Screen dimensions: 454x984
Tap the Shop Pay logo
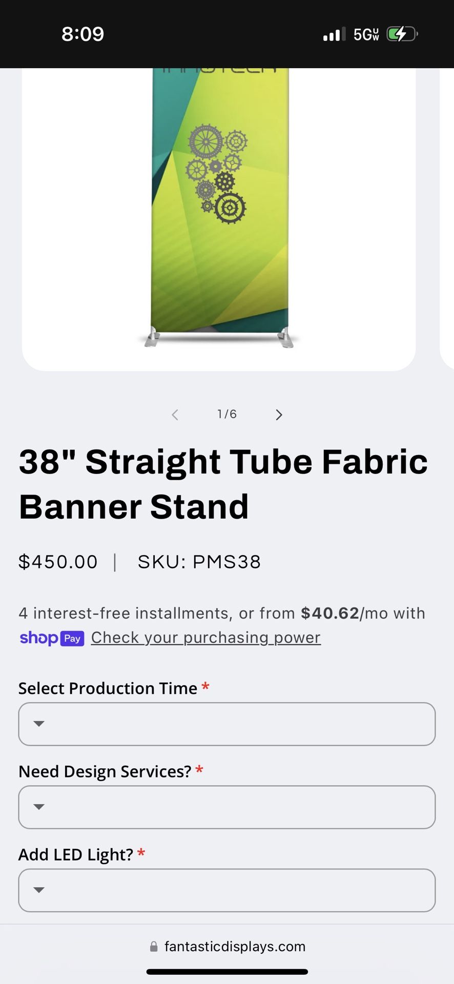tap(52, 638)
